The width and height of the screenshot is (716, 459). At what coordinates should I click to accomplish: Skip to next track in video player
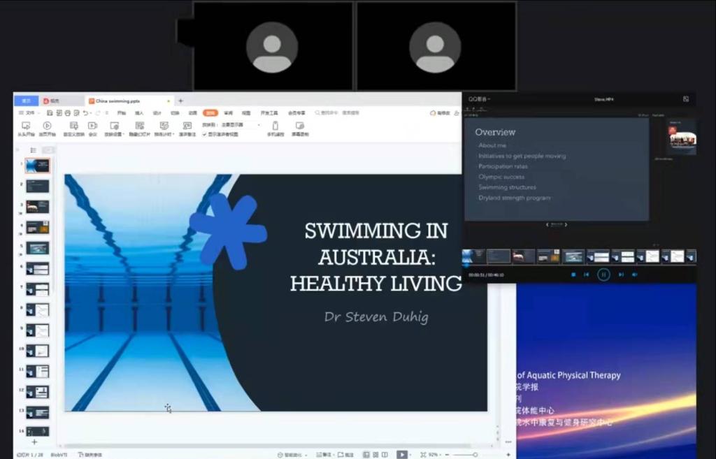620,275
